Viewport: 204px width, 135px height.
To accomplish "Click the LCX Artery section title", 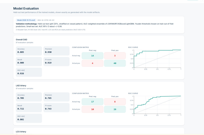I will (x=21, y=132).
